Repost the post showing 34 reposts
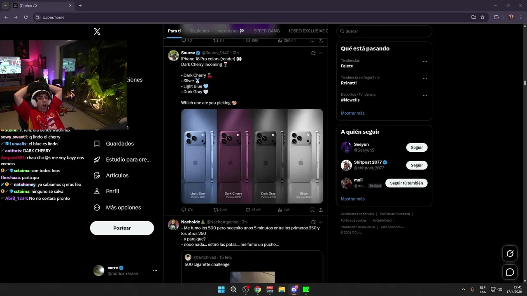This screenshot has height=296, width=527. point(218,40)
